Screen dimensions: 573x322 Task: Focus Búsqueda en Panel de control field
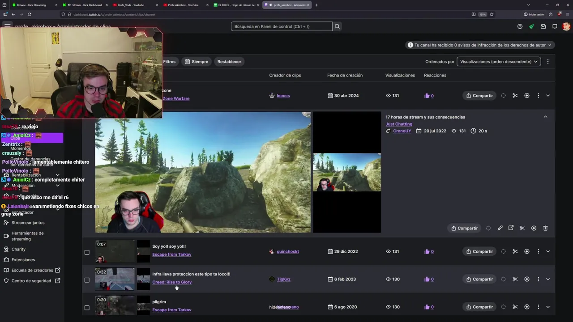pyautogui.click(x=282, y=26)
